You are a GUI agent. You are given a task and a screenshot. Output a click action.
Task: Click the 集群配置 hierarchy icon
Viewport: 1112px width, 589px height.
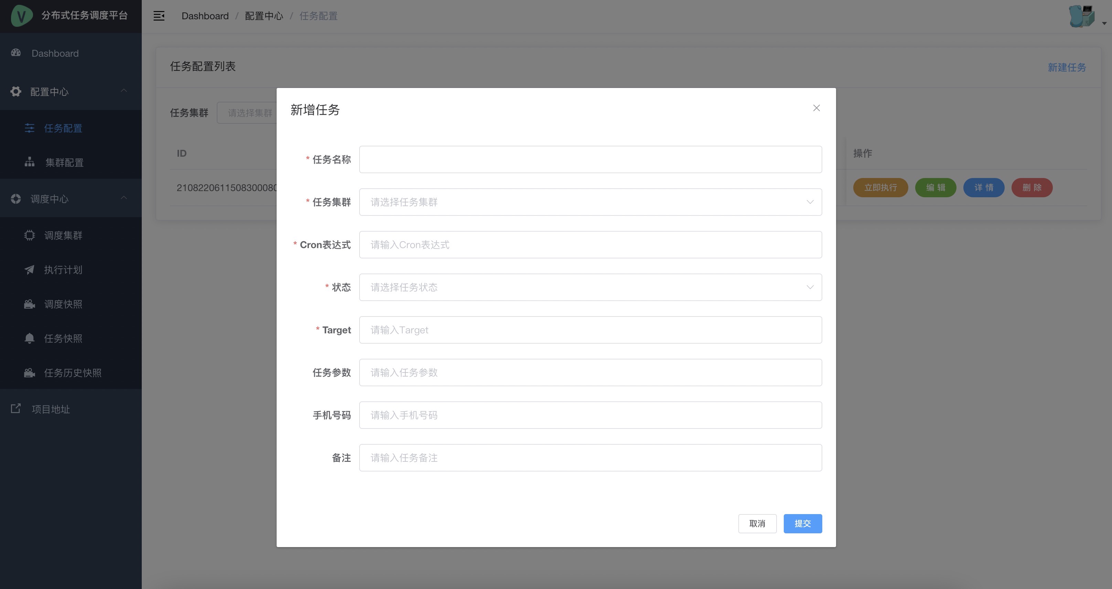point(29,162)
